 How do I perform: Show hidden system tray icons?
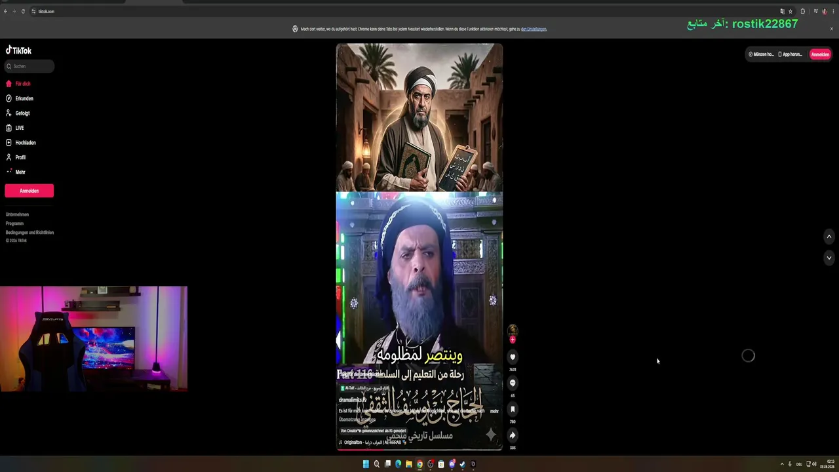coord(781,464)
